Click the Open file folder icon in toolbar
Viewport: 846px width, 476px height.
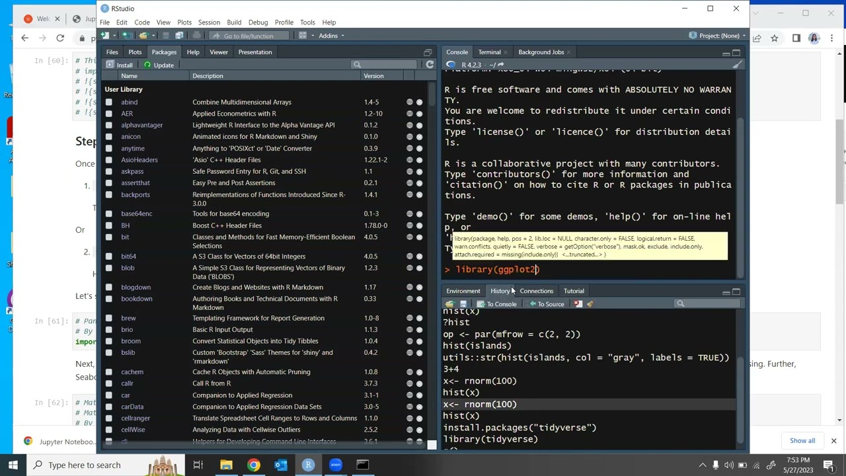tap(144, 36)
